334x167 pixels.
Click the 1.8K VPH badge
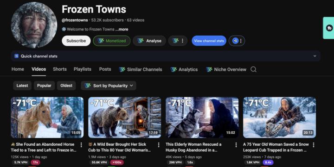pos(253,162)
